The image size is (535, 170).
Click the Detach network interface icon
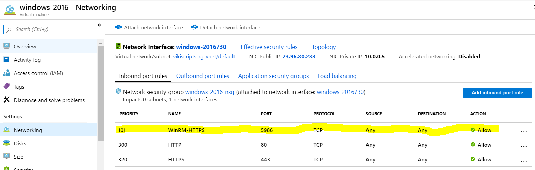(194, 27)
